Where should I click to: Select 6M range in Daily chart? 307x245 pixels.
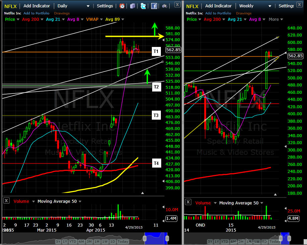pyautogui.click(x=81, y=241)
